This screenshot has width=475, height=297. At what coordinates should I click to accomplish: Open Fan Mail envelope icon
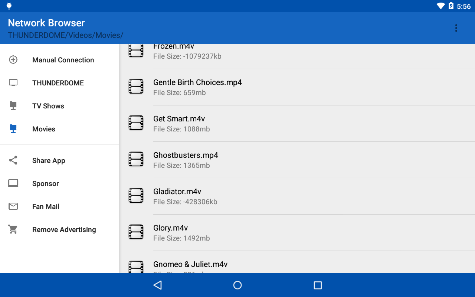13,206
